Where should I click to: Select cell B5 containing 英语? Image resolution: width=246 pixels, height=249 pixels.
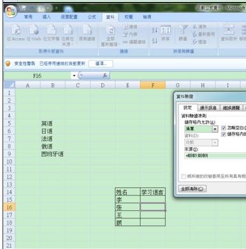pos(52,124)
